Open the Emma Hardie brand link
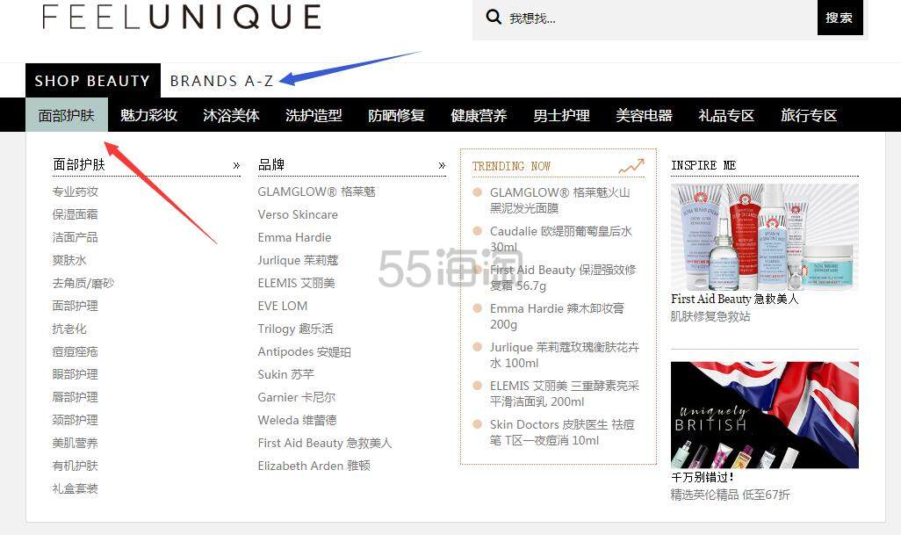Image resolution: width=901 pixels, height=535 pixels. pyautogui.click(x=294, y=237)
